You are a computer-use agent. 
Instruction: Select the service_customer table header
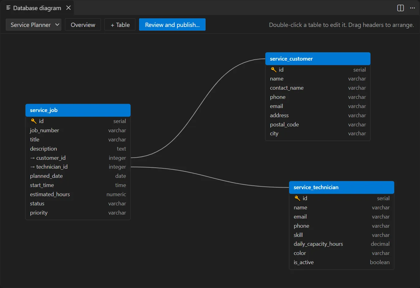(x=318, y=59)
